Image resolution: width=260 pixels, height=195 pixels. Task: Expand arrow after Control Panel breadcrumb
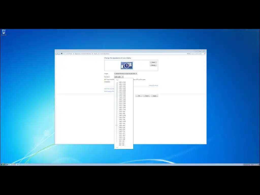pos(73,54)
